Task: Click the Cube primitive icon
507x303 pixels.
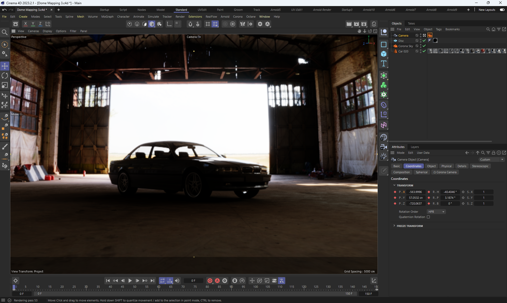Action: [x=384, y=54]
